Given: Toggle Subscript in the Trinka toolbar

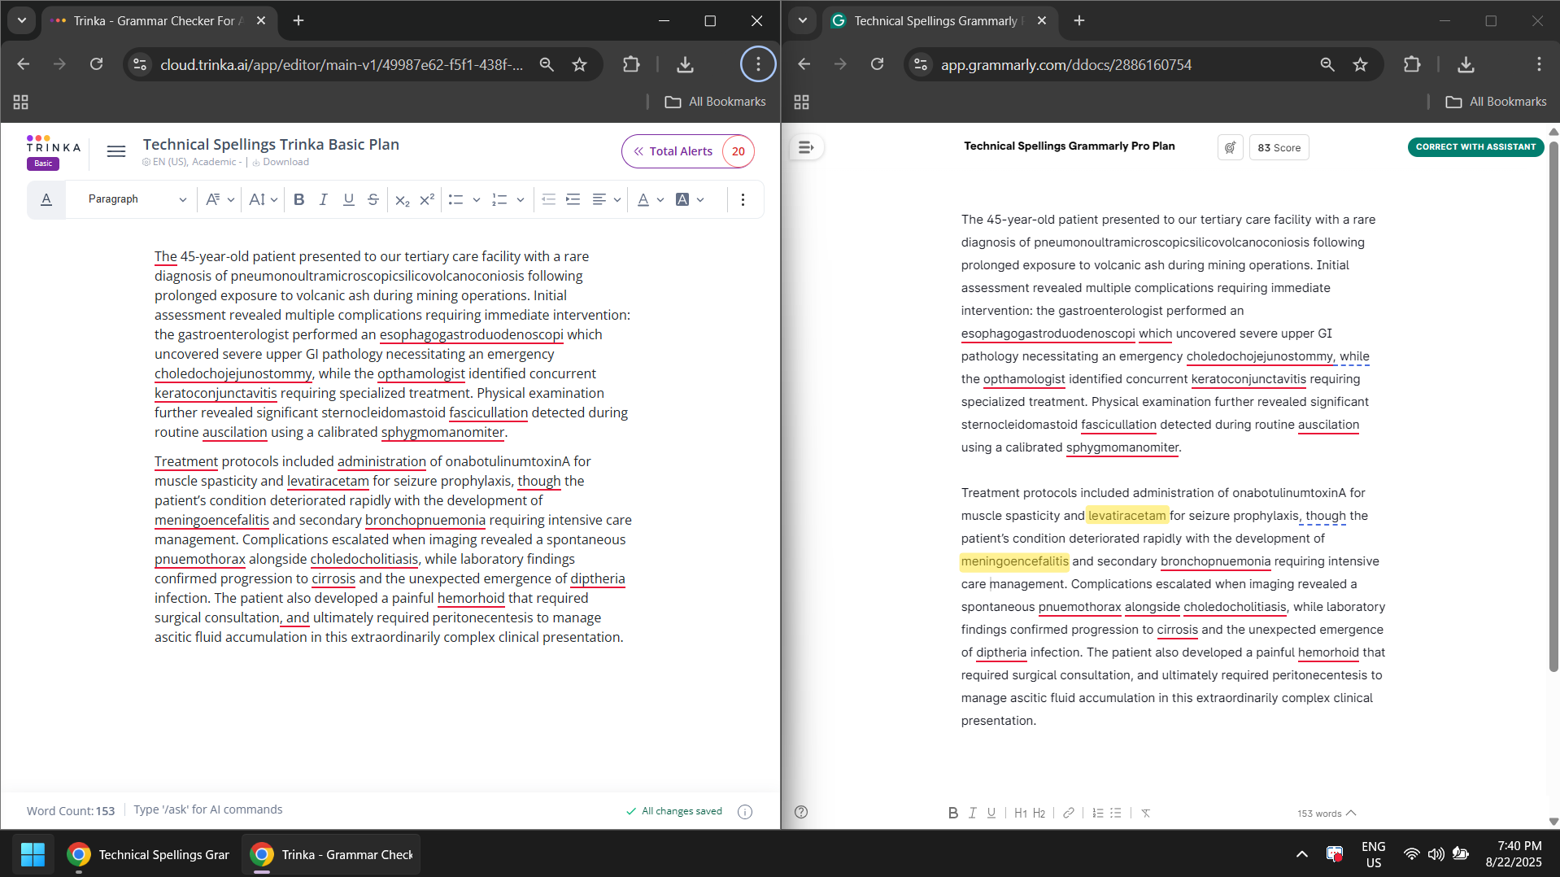Looking at the screenshot, I should point(402,199).
